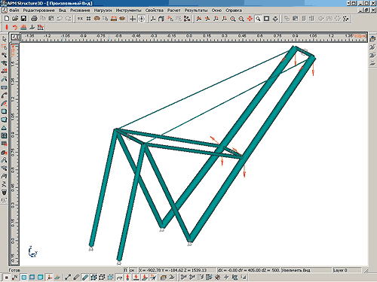Click the Zoom In magnifier icon

[233, 19]
